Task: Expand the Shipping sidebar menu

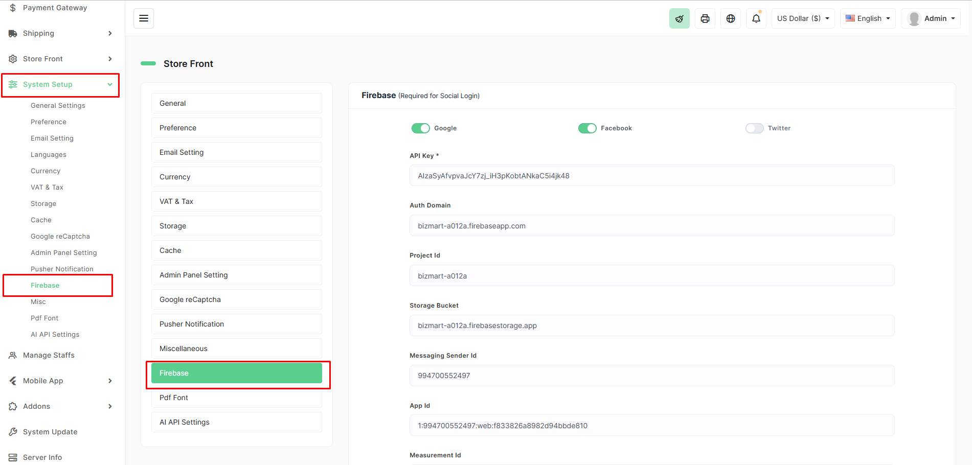Action: coord(60,33)
